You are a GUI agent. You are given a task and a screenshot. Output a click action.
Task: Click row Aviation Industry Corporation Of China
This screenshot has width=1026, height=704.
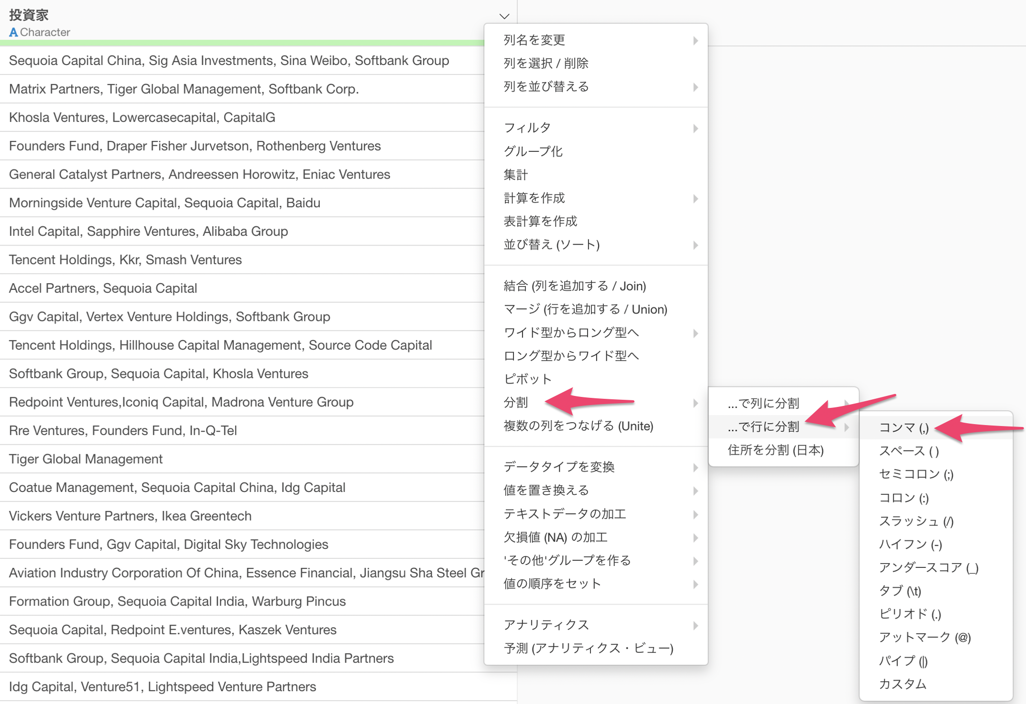(x=242, y=573)
